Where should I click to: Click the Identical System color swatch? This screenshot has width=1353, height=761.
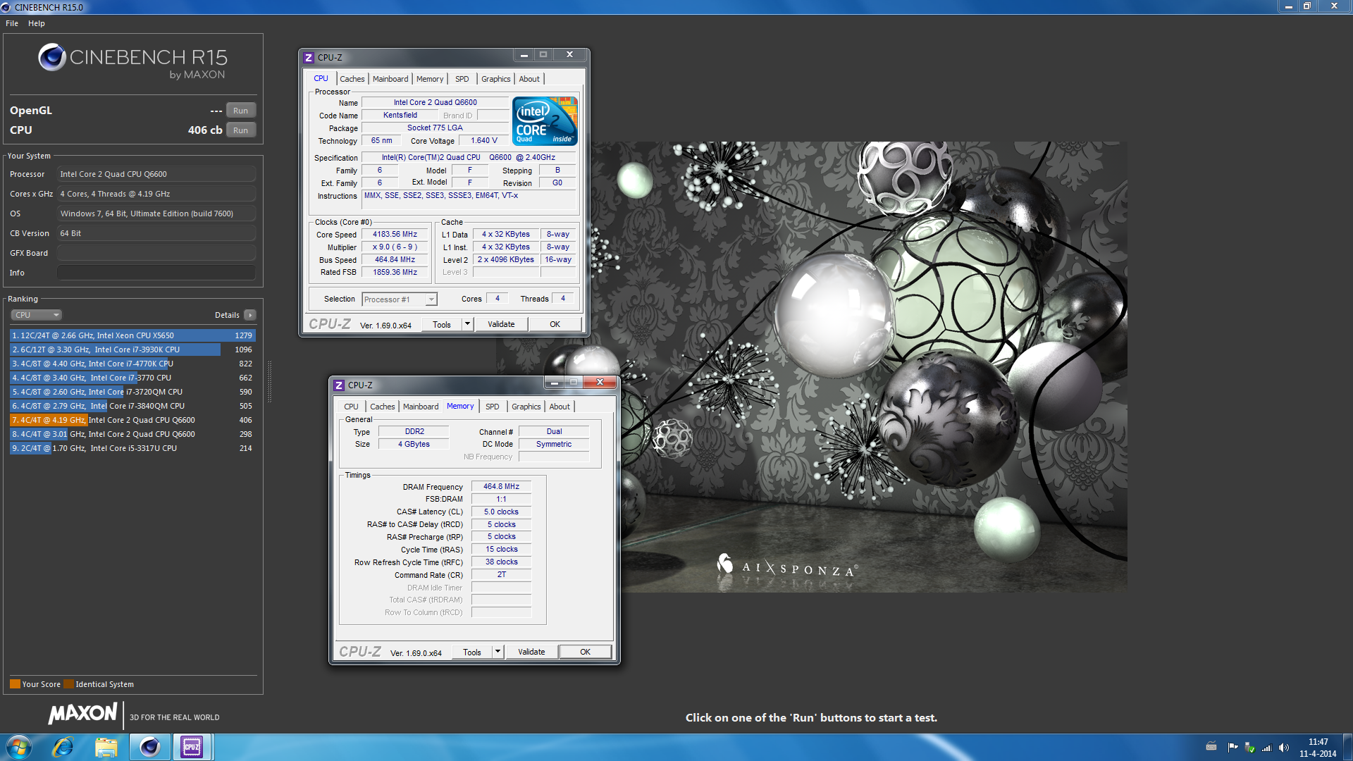click(x=68, y=684)
